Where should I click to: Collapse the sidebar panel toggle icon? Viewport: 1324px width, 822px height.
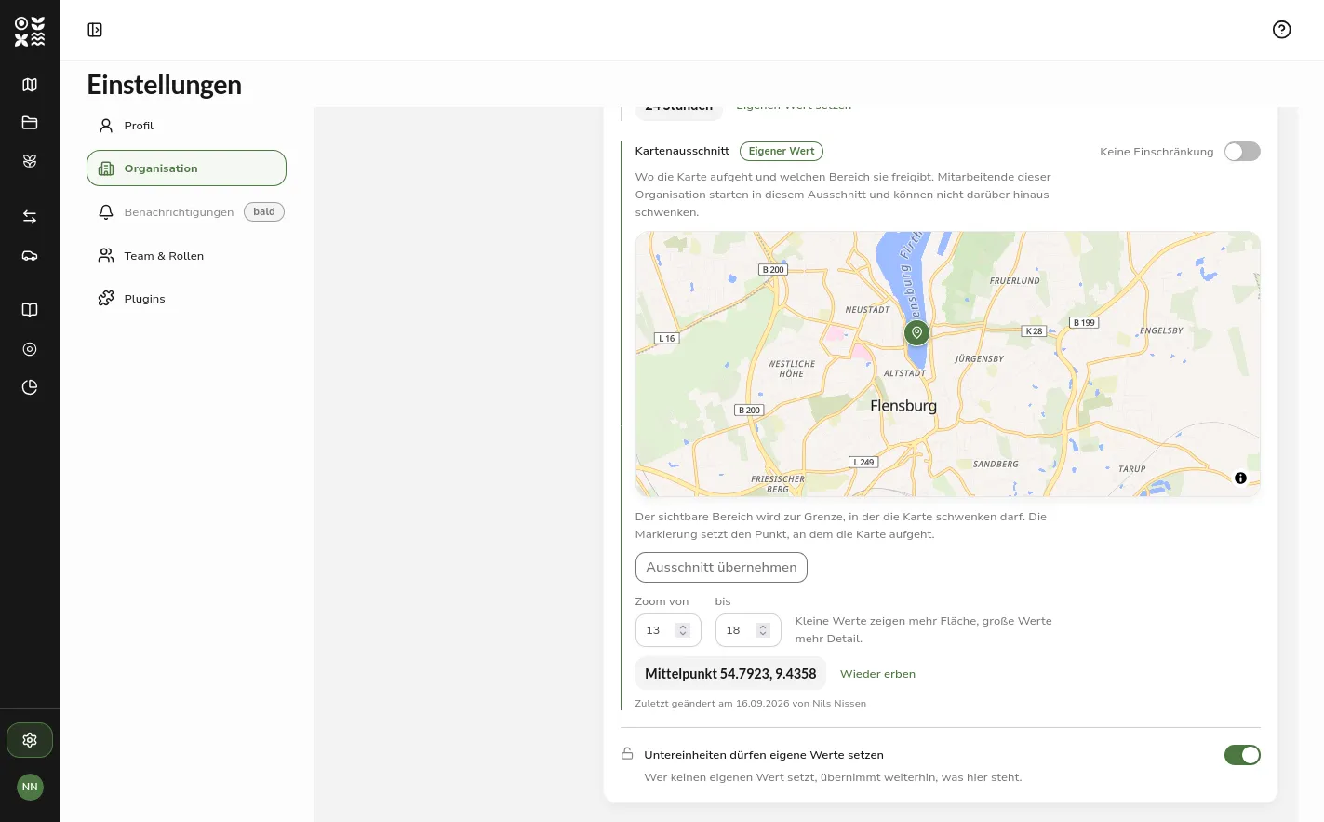pyautogui.click(x=95, y=30)
